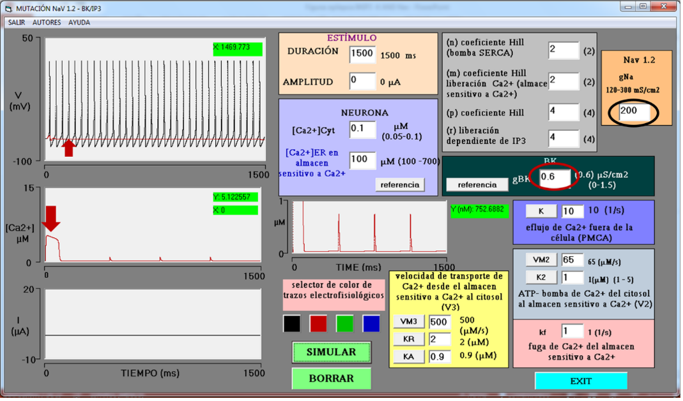The image size is (683, 401).
Task: Select the green trace color swatch
Action: pos(345,323)
